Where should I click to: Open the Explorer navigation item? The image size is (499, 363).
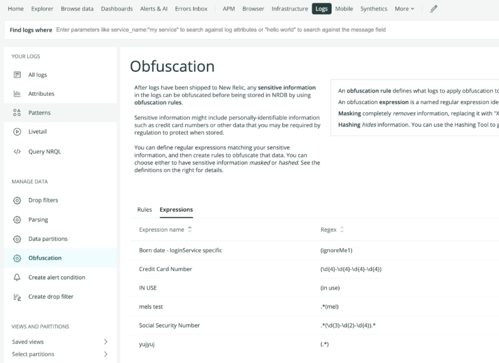coord(42,8)
